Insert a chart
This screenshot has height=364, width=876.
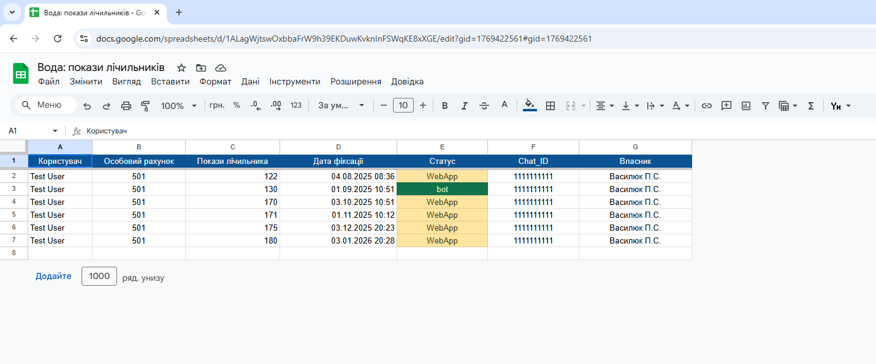pyautogui.click(x=745, y=105)
